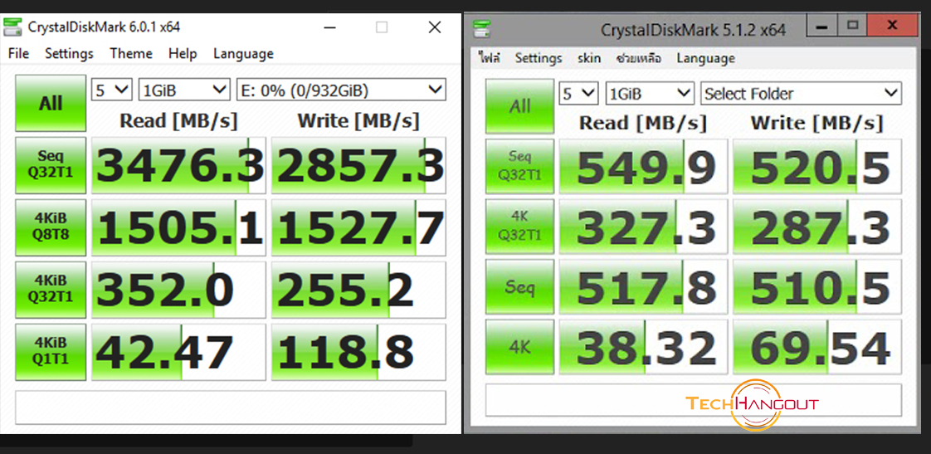931x454 pixels.
Task: Open Language menu in CrystalDiskMark 5.1.2
Action: pyautogui.click(x=705, y=58)
